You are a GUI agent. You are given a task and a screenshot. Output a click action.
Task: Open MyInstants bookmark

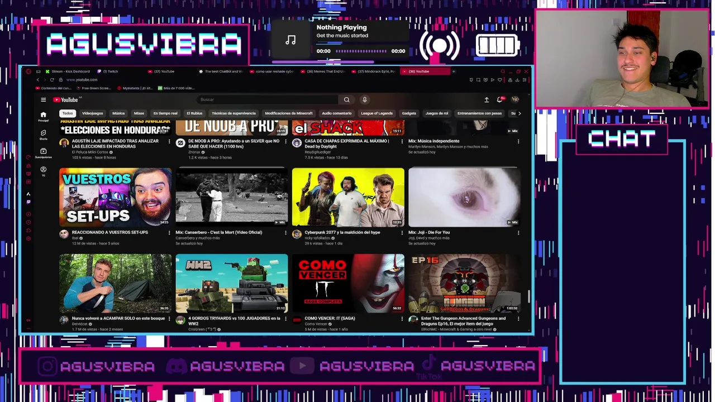135,88
